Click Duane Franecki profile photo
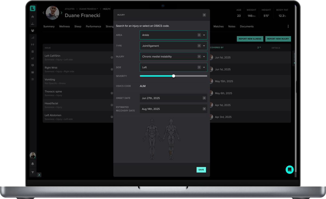 click(x=52, y=13)
